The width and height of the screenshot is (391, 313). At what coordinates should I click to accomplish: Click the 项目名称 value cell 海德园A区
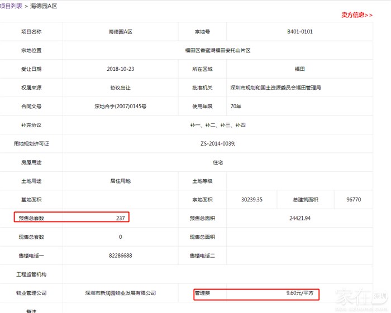[120, 32]
